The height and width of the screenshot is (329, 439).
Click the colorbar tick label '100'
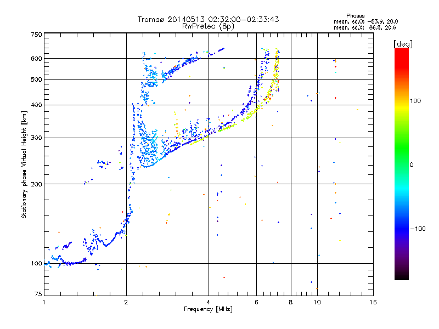click(x=415, y=101)
